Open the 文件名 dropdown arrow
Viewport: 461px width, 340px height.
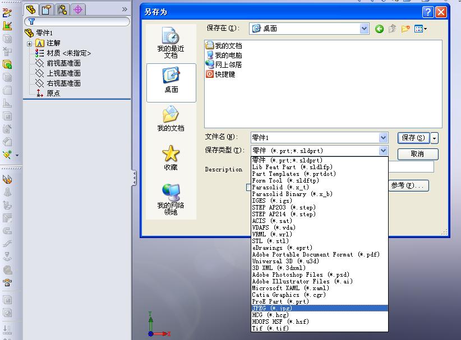coord(383,137)
